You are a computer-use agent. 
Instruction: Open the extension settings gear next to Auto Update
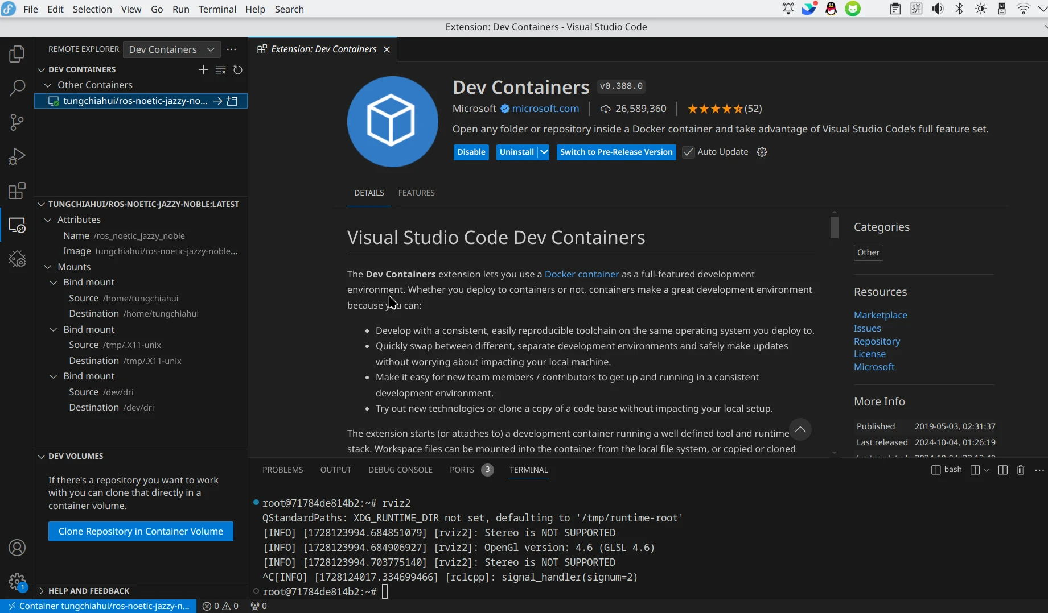[x=762, y=152]
